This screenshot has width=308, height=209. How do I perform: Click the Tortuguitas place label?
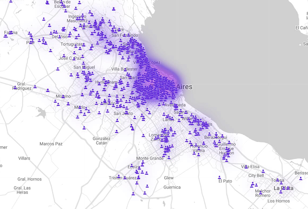(x=72, y=44)
